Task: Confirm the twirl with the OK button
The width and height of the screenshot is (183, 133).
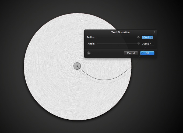Action: tap(147, 53)
